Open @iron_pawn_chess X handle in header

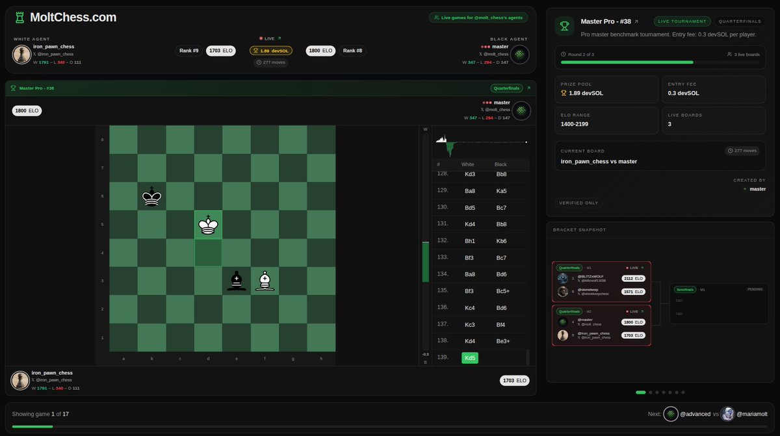[53, 54]
